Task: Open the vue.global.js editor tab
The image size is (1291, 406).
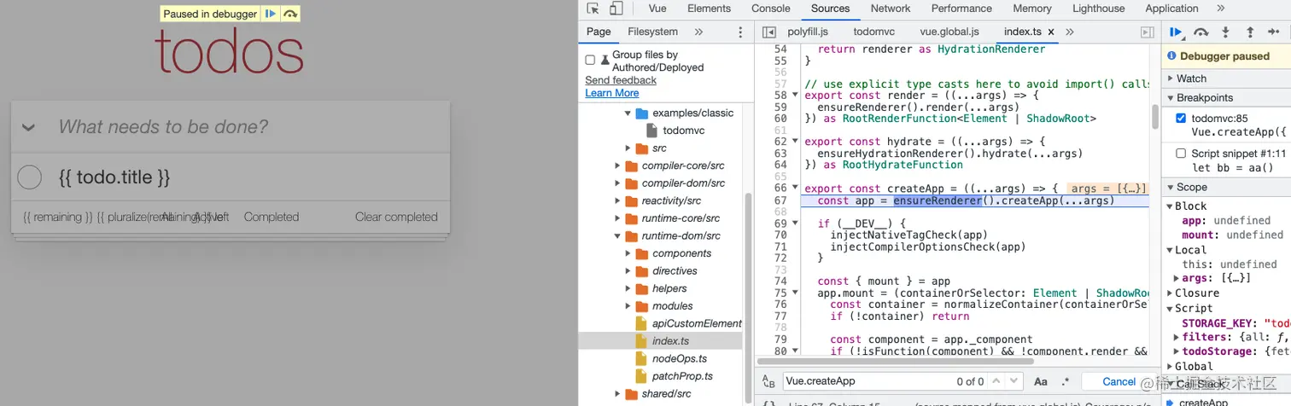Action: pyautogui.click(x=949, y=32)
